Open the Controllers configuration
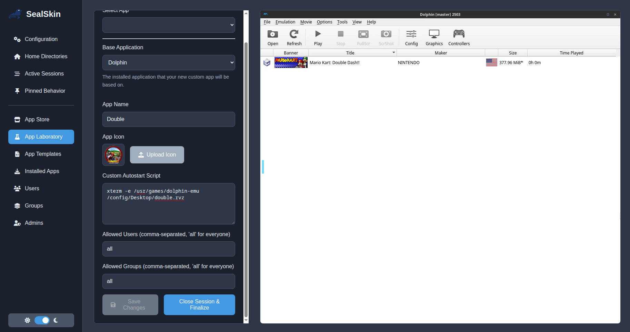The width and height of the screenshot is (630, 332). 459,37
